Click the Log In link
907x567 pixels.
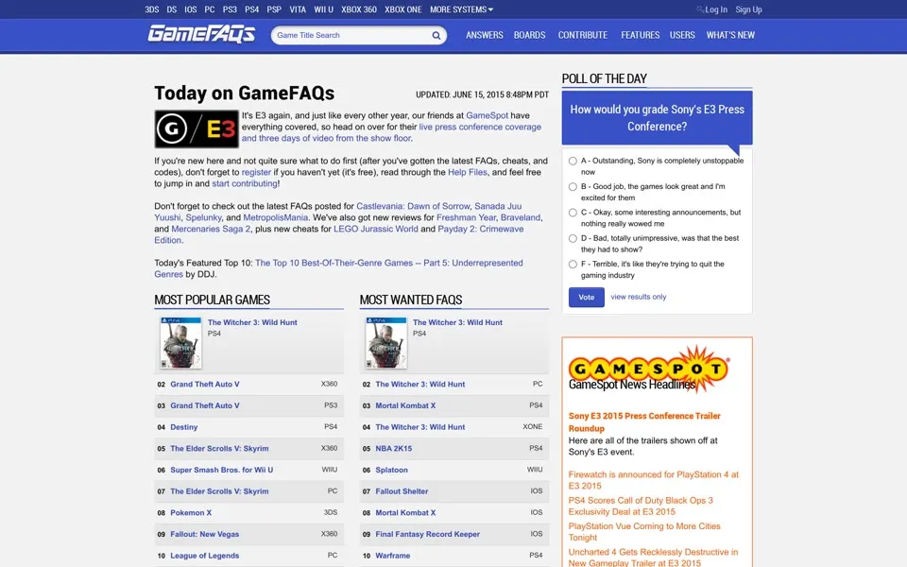716,9
